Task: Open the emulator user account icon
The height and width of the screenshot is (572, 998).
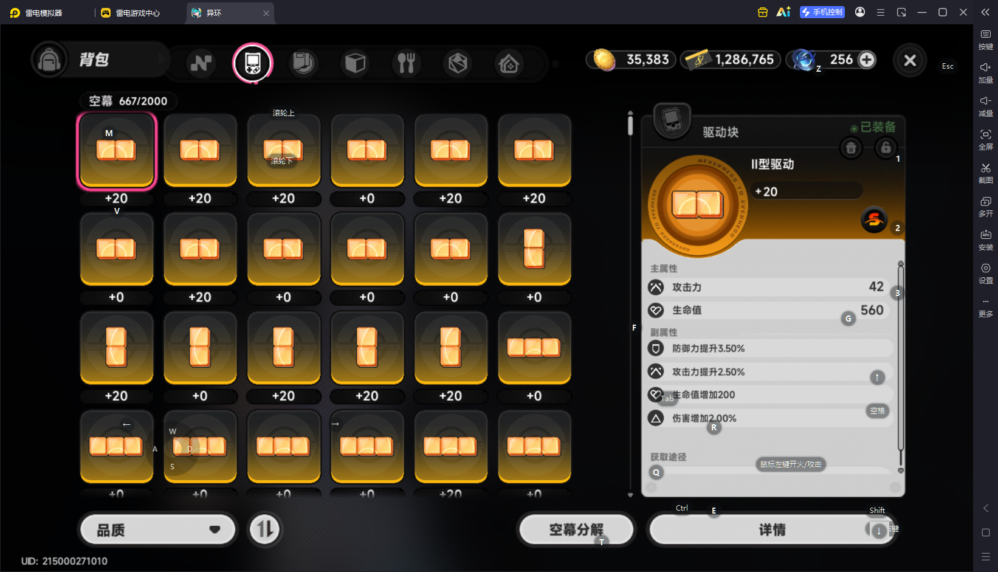Action: click(x=860, y=12)
